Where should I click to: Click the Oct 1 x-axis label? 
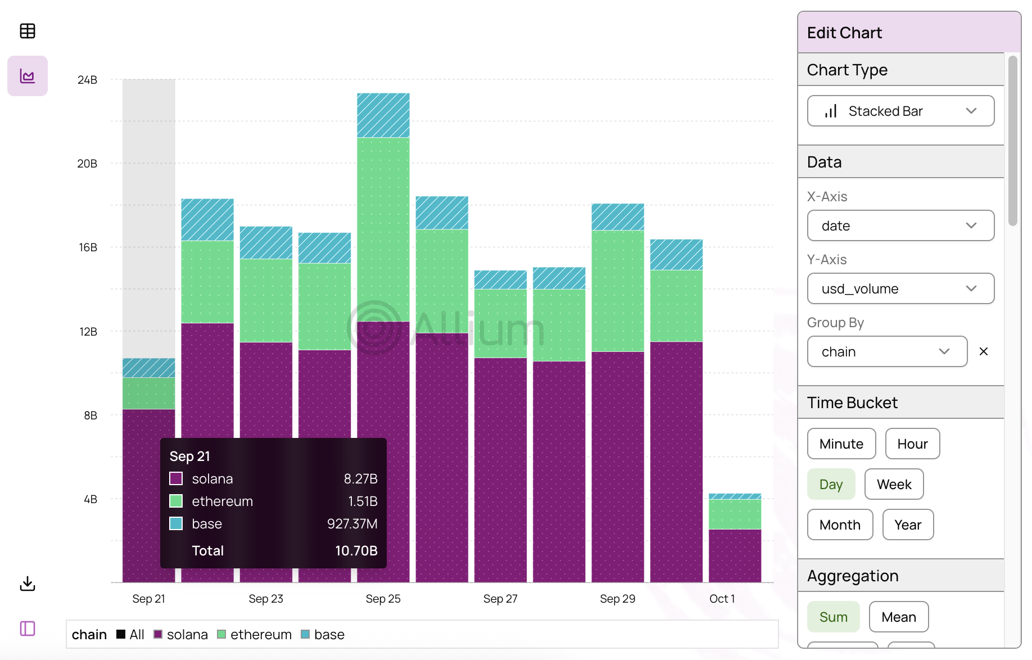pos(722,599)
